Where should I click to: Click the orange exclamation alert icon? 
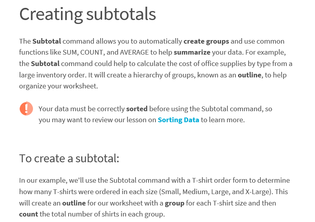[26, 108]
